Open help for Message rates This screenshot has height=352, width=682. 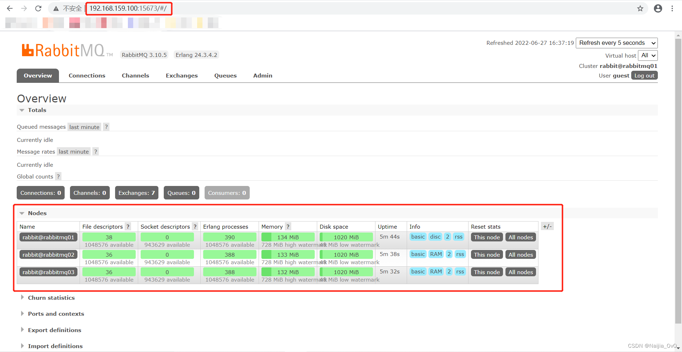pyautogui.click(x=96, y=151)
